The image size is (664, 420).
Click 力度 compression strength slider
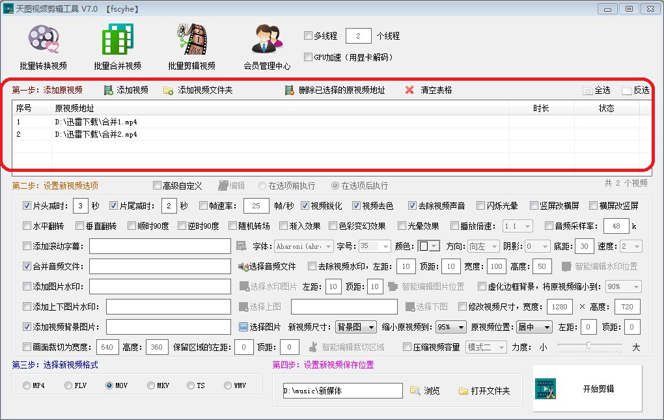click(x=590, y=347)
